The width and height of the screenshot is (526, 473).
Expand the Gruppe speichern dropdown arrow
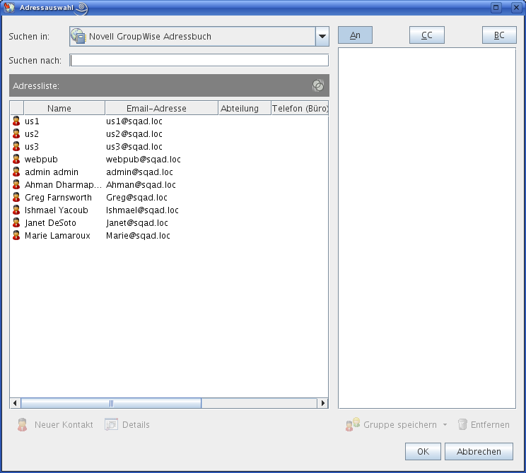pyautogui.click(x=445, y=425)
